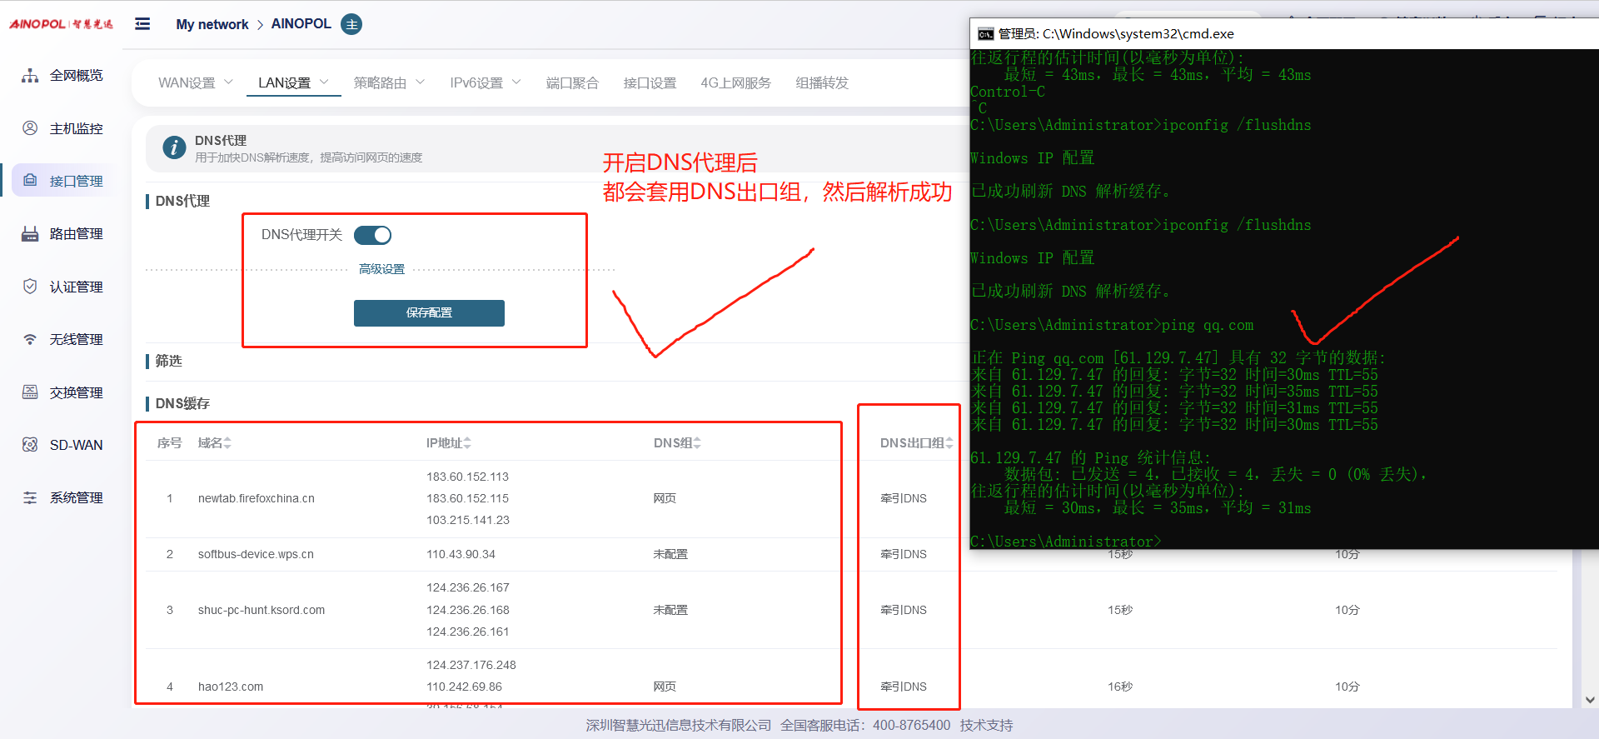Expand the 策略路由 dropdown
This screenshot has width=1599, height=739.
389,82
